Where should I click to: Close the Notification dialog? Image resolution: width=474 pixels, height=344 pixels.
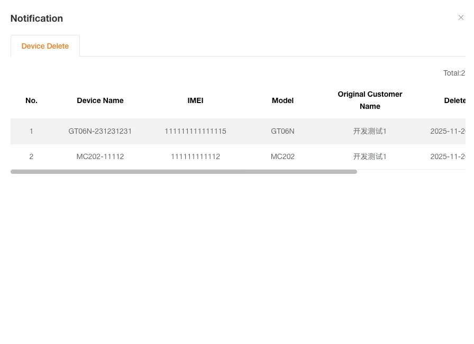click(461, 17)
